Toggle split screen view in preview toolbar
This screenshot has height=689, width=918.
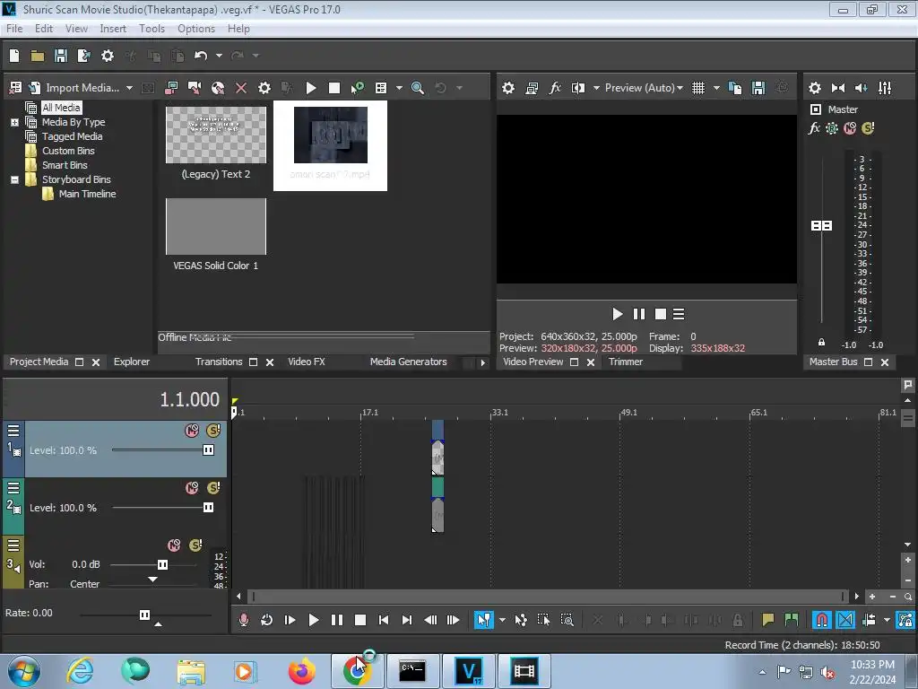click(578, 88)
